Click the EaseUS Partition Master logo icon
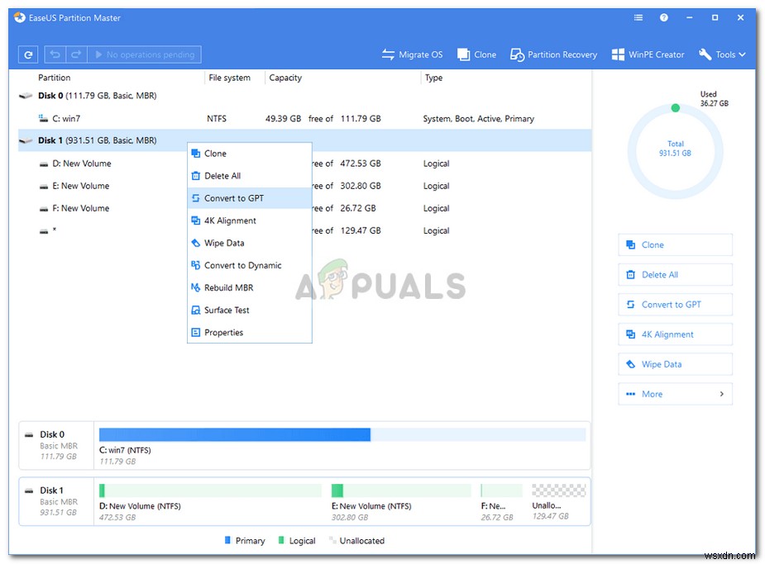The image size is (765, 564). click(x=20, y=17)
